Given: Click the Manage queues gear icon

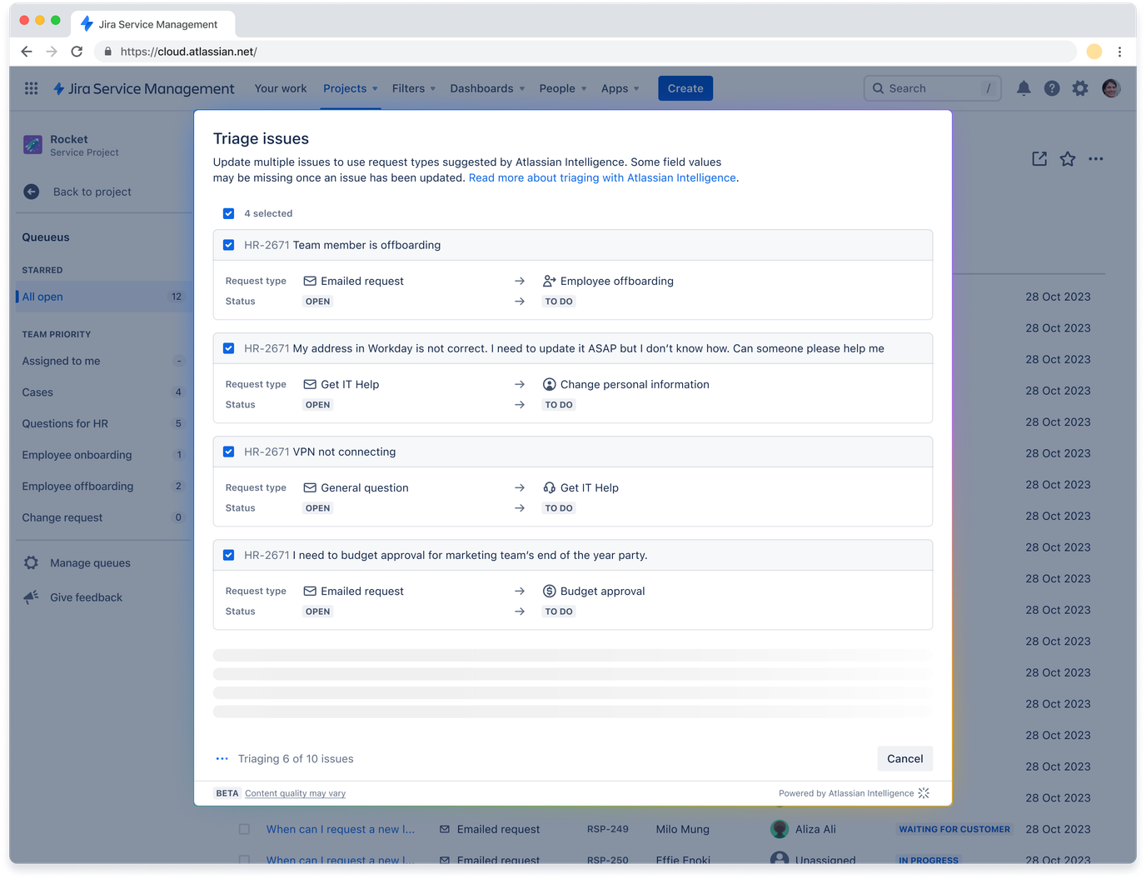Looking at the screenshot, I should coord(32,562).
